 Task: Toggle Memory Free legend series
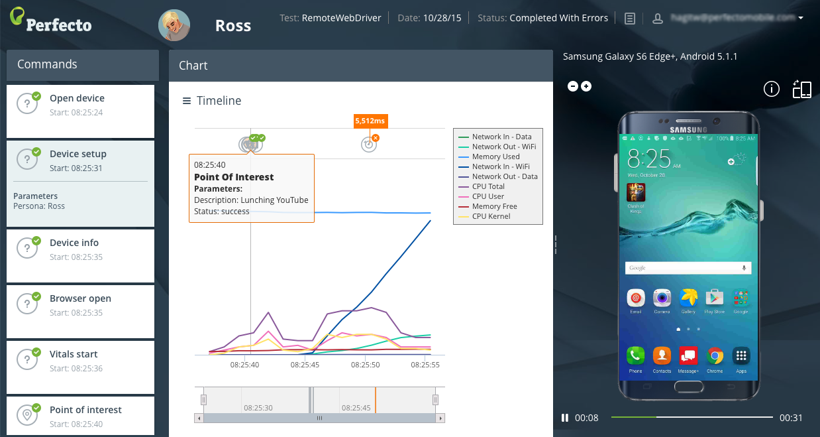(487, 206)
